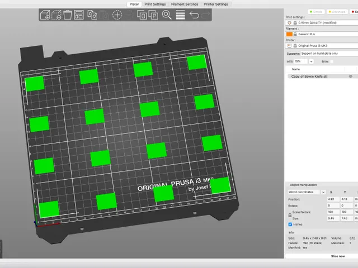This screenshot has height=268, width=358.
Task: Click the Copy icon in the toolbar
Action: [93, 15]
